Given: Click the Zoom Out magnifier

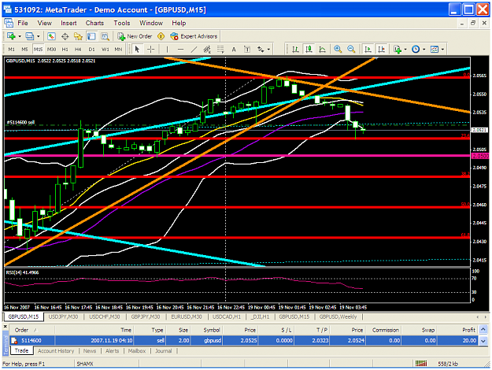Looking at the screenshot, I should tap(351, 50).
